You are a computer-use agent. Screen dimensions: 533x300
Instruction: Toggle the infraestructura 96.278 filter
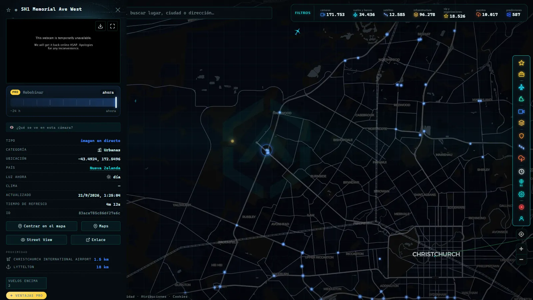tap(424, 13)
